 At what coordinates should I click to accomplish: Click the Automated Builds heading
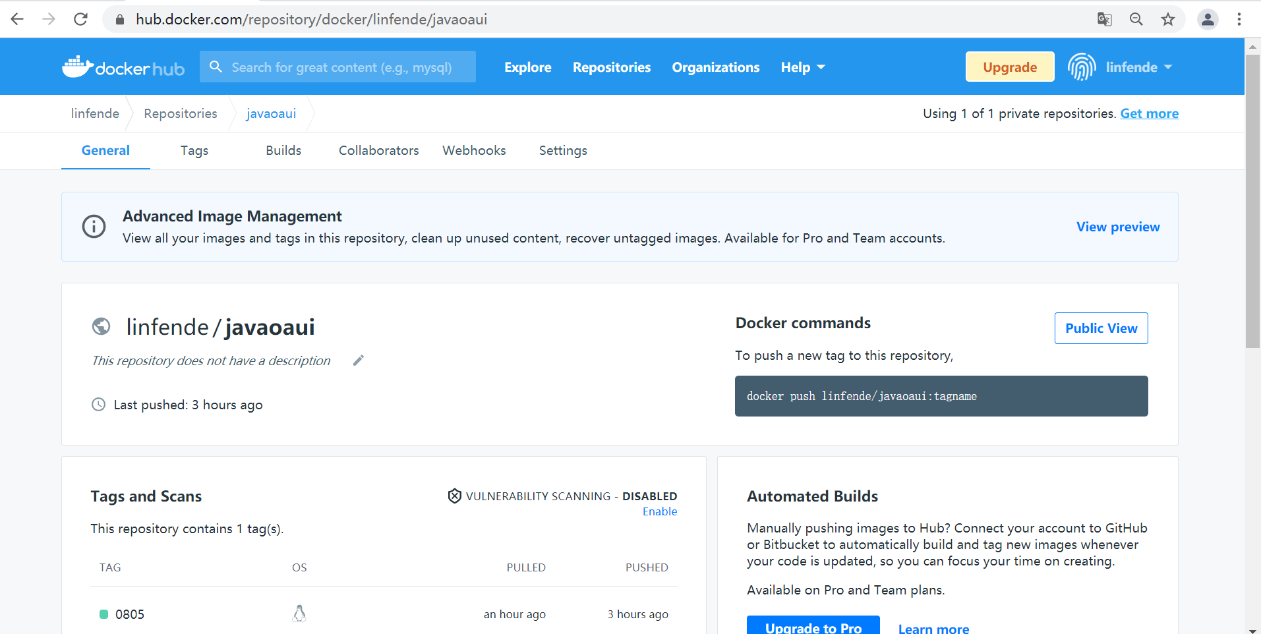click(812, 496)
